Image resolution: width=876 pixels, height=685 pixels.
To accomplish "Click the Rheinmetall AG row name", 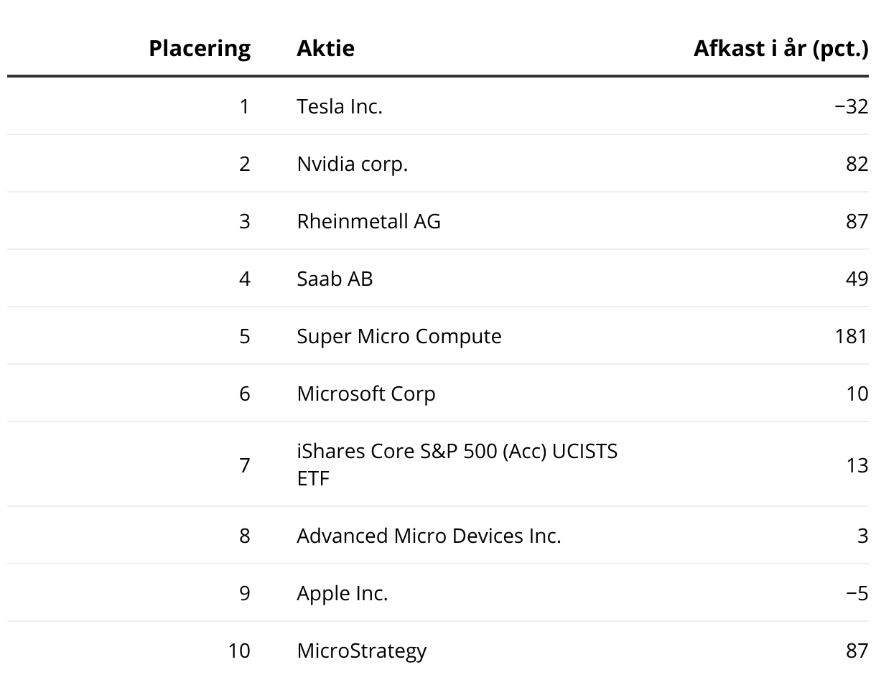I will coord(368,221).
